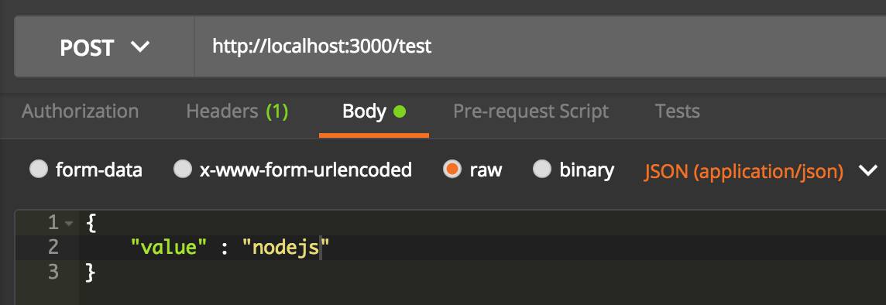Screen dimensions: 886x305
Task: Place cursor in the "value" key
Action: click(169, 248)
